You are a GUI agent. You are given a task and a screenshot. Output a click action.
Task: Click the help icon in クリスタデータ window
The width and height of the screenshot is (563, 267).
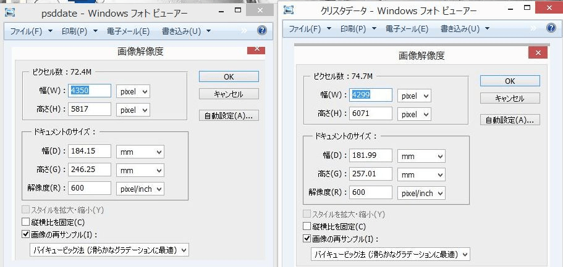(x=551, y=28)
